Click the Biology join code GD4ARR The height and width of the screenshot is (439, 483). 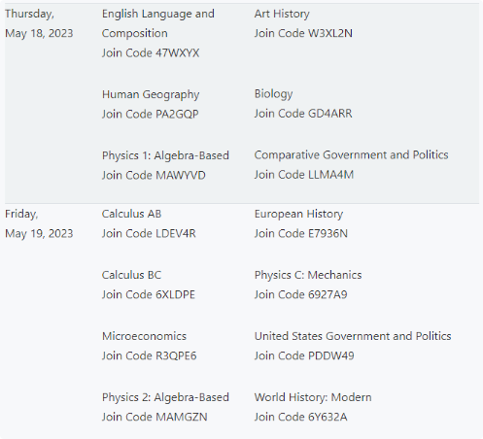pos(303,114)
